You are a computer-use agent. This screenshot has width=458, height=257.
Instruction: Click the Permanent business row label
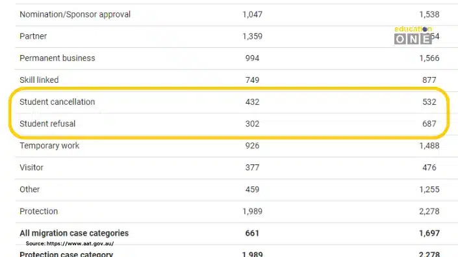(57, 58)
